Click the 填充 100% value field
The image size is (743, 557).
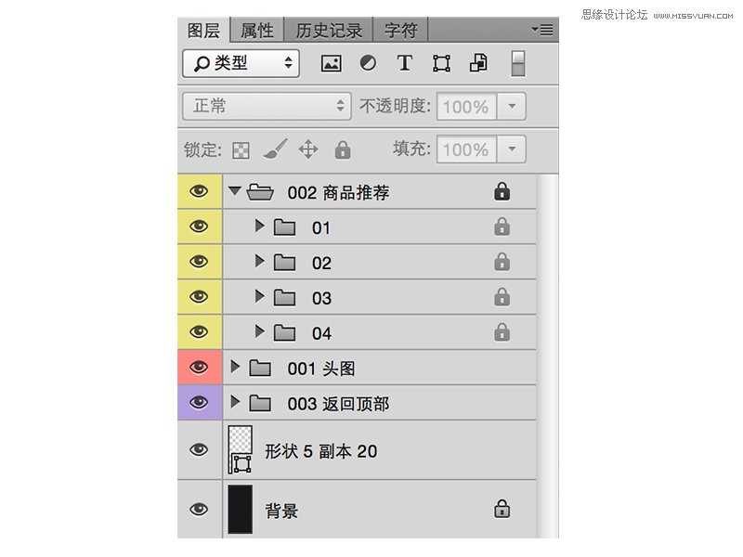click(x=466, y=149)
